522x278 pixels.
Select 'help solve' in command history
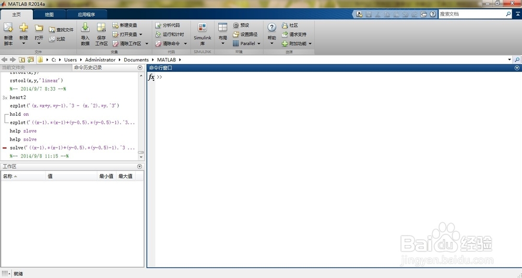click(x=23, y=139)
